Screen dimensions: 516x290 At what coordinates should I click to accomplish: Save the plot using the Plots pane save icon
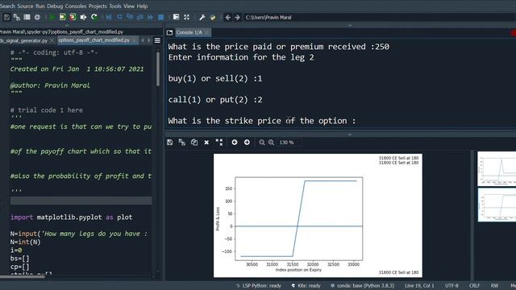pyautogui.click(x=170, y=143)
